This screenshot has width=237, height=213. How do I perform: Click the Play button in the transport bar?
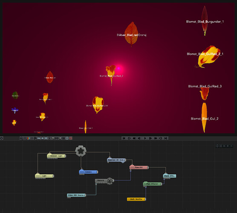pos(145,138)
